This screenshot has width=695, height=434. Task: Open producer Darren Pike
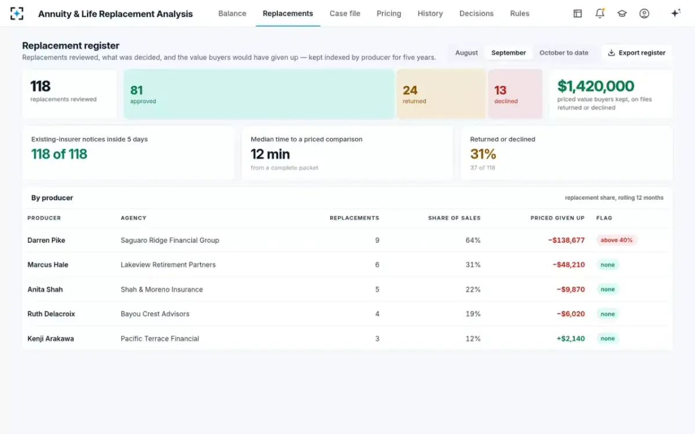click(46, 240)
